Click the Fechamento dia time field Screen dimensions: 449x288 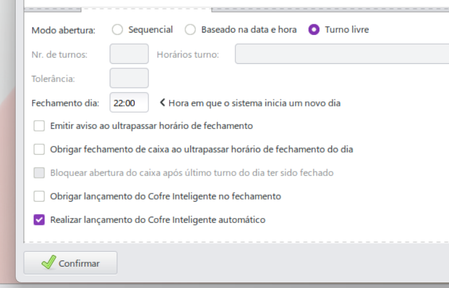click(129, 102)
